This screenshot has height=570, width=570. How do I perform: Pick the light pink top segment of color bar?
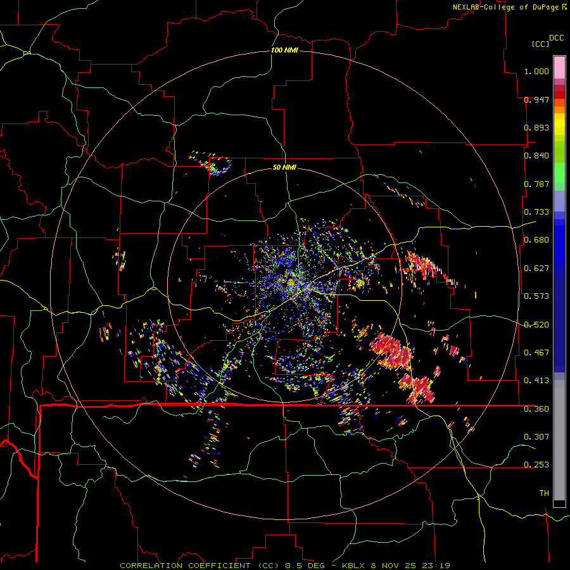click(559, 68)
